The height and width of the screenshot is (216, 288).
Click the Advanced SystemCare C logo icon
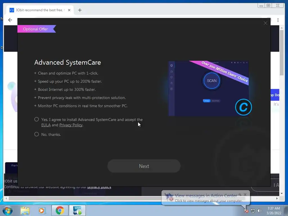pos(243,107)
